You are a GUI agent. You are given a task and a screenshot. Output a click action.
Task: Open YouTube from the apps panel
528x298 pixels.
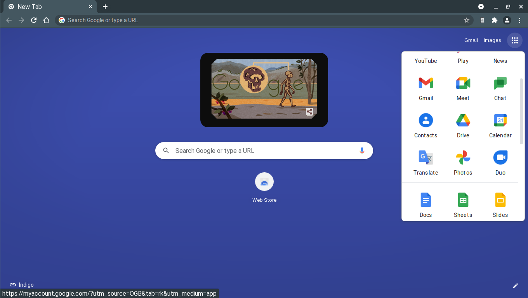426,61
